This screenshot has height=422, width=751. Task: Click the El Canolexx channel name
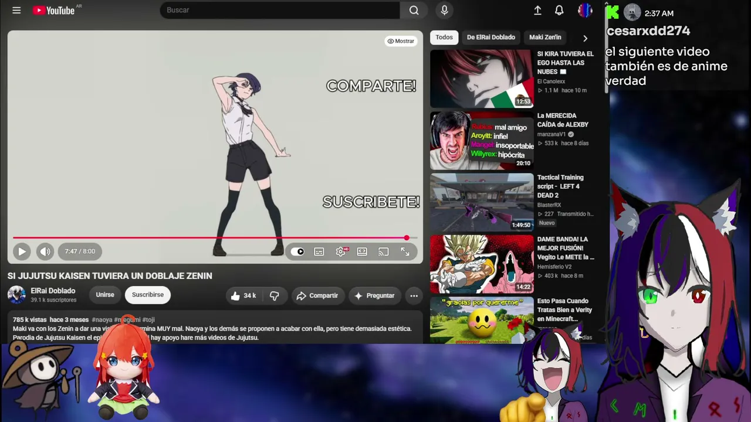(x=552, y=81)
